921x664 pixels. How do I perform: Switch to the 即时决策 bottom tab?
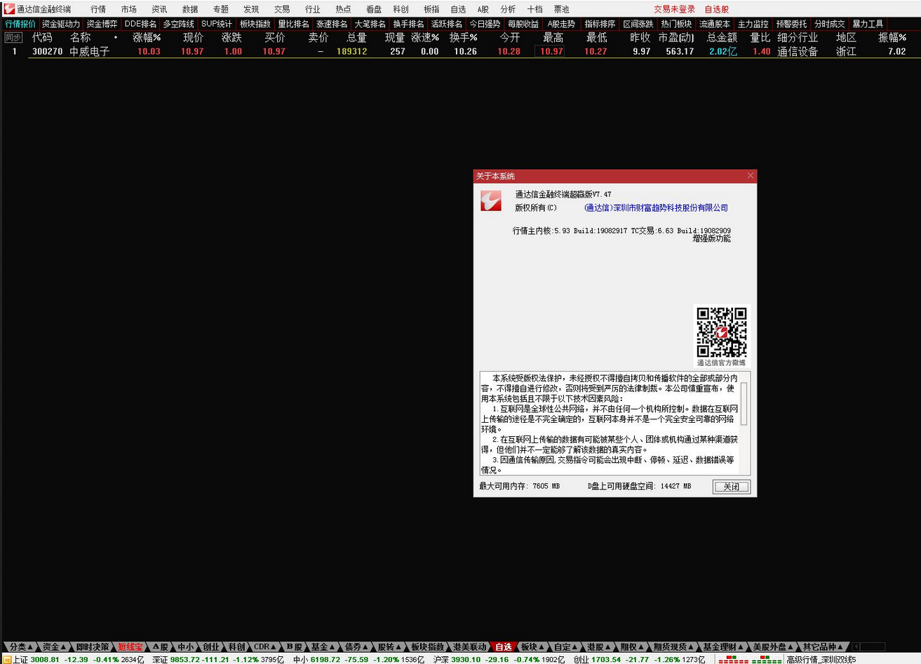coord(93,646)
